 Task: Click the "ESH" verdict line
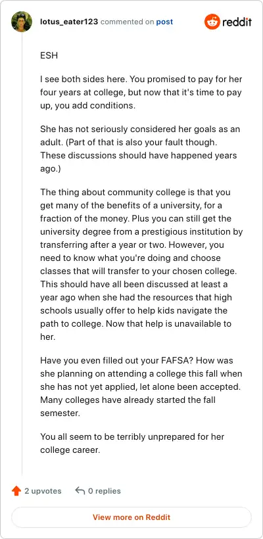[49, 55]
